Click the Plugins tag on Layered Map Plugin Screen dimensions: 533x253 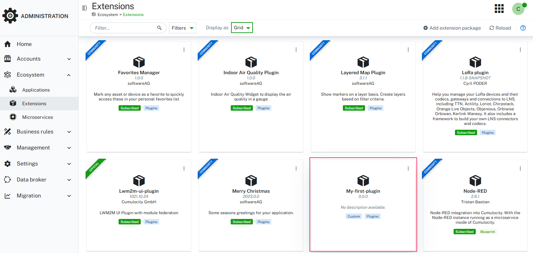[x=376, y=108]
